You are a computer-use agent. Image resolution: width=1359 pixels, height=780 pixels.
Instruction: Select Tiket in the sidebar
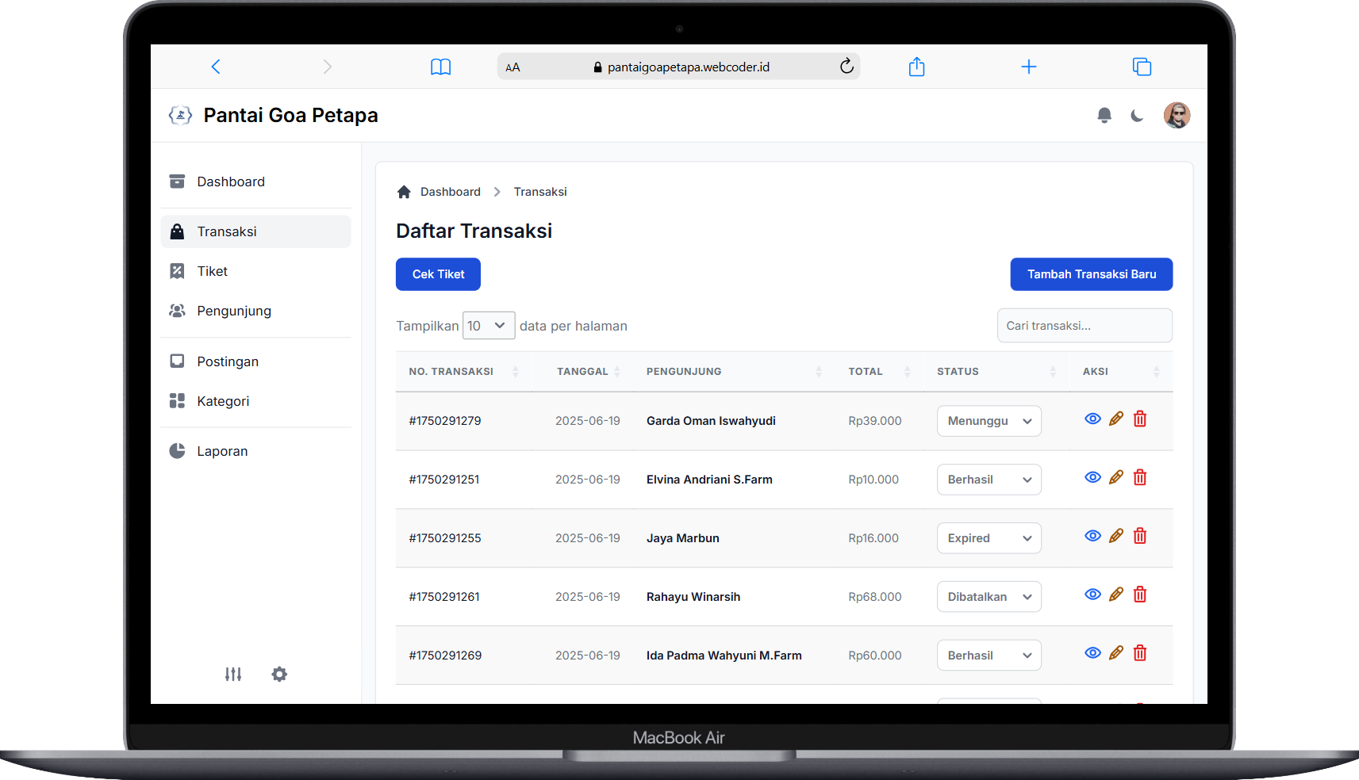click(255, 271)
